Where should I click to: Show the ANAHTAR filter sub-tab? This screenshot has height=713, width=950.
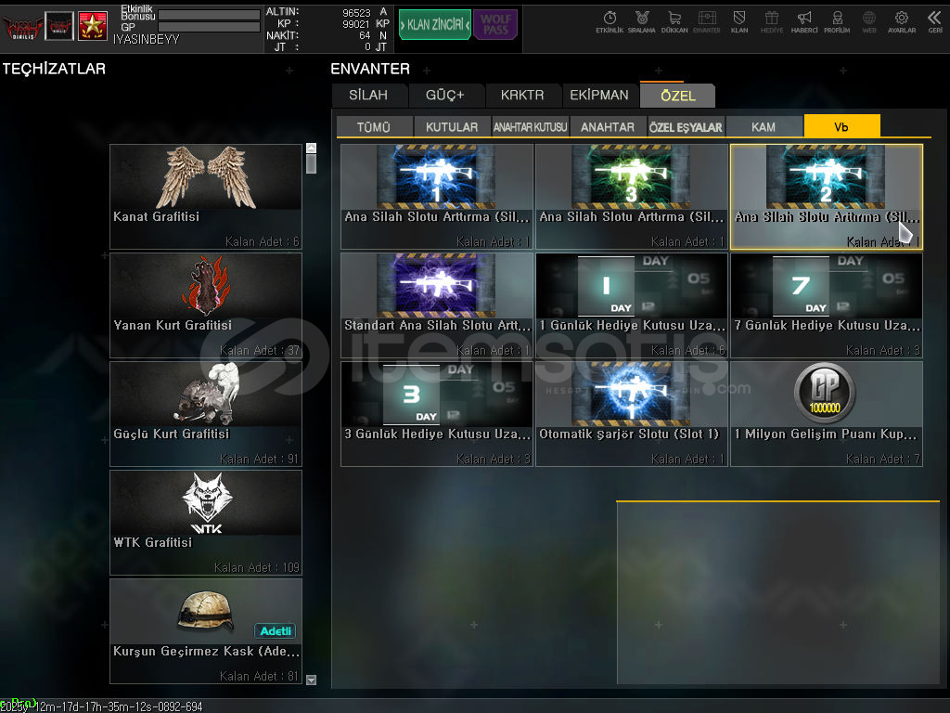(x=608, y=126)
